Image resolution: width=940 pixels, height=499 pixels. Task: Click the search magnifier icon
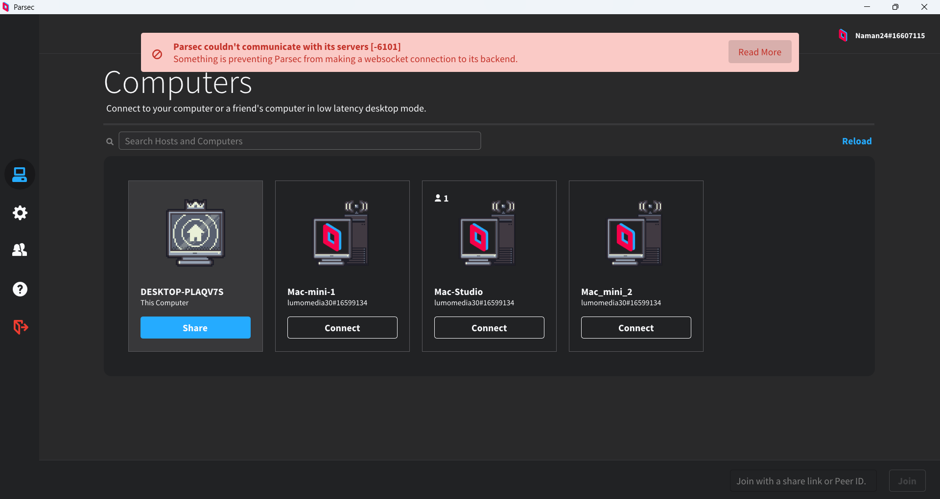(110, 141)
